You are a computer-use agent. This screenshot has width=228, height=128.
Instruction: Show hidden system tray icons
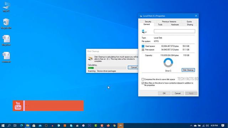(x=191, y=126)
